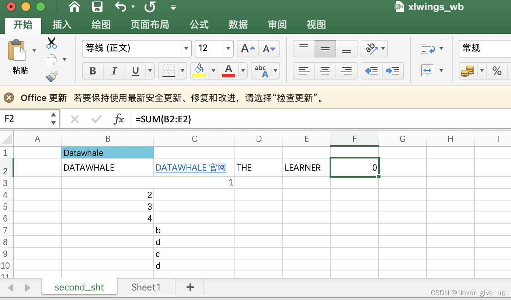Select the format painter brush
This screenshot has width=511, height=300.
pos(52,76)
